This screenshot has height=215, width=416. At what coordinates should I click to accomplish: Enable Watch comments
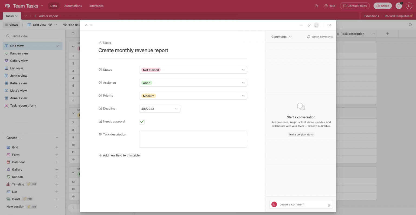click(320, 37)
